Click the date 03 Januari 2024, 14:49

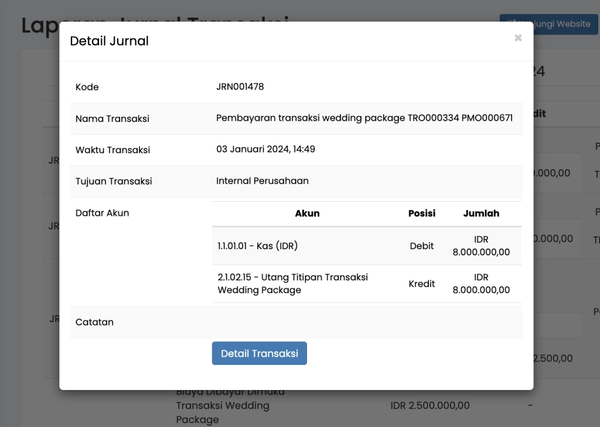pyautogui.click(x=265, y=149)
